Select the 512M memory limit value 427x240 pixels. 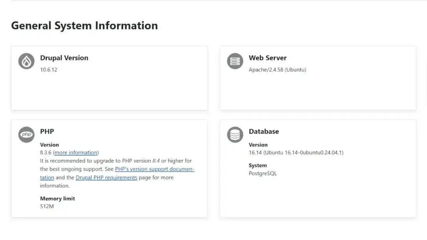47,206
